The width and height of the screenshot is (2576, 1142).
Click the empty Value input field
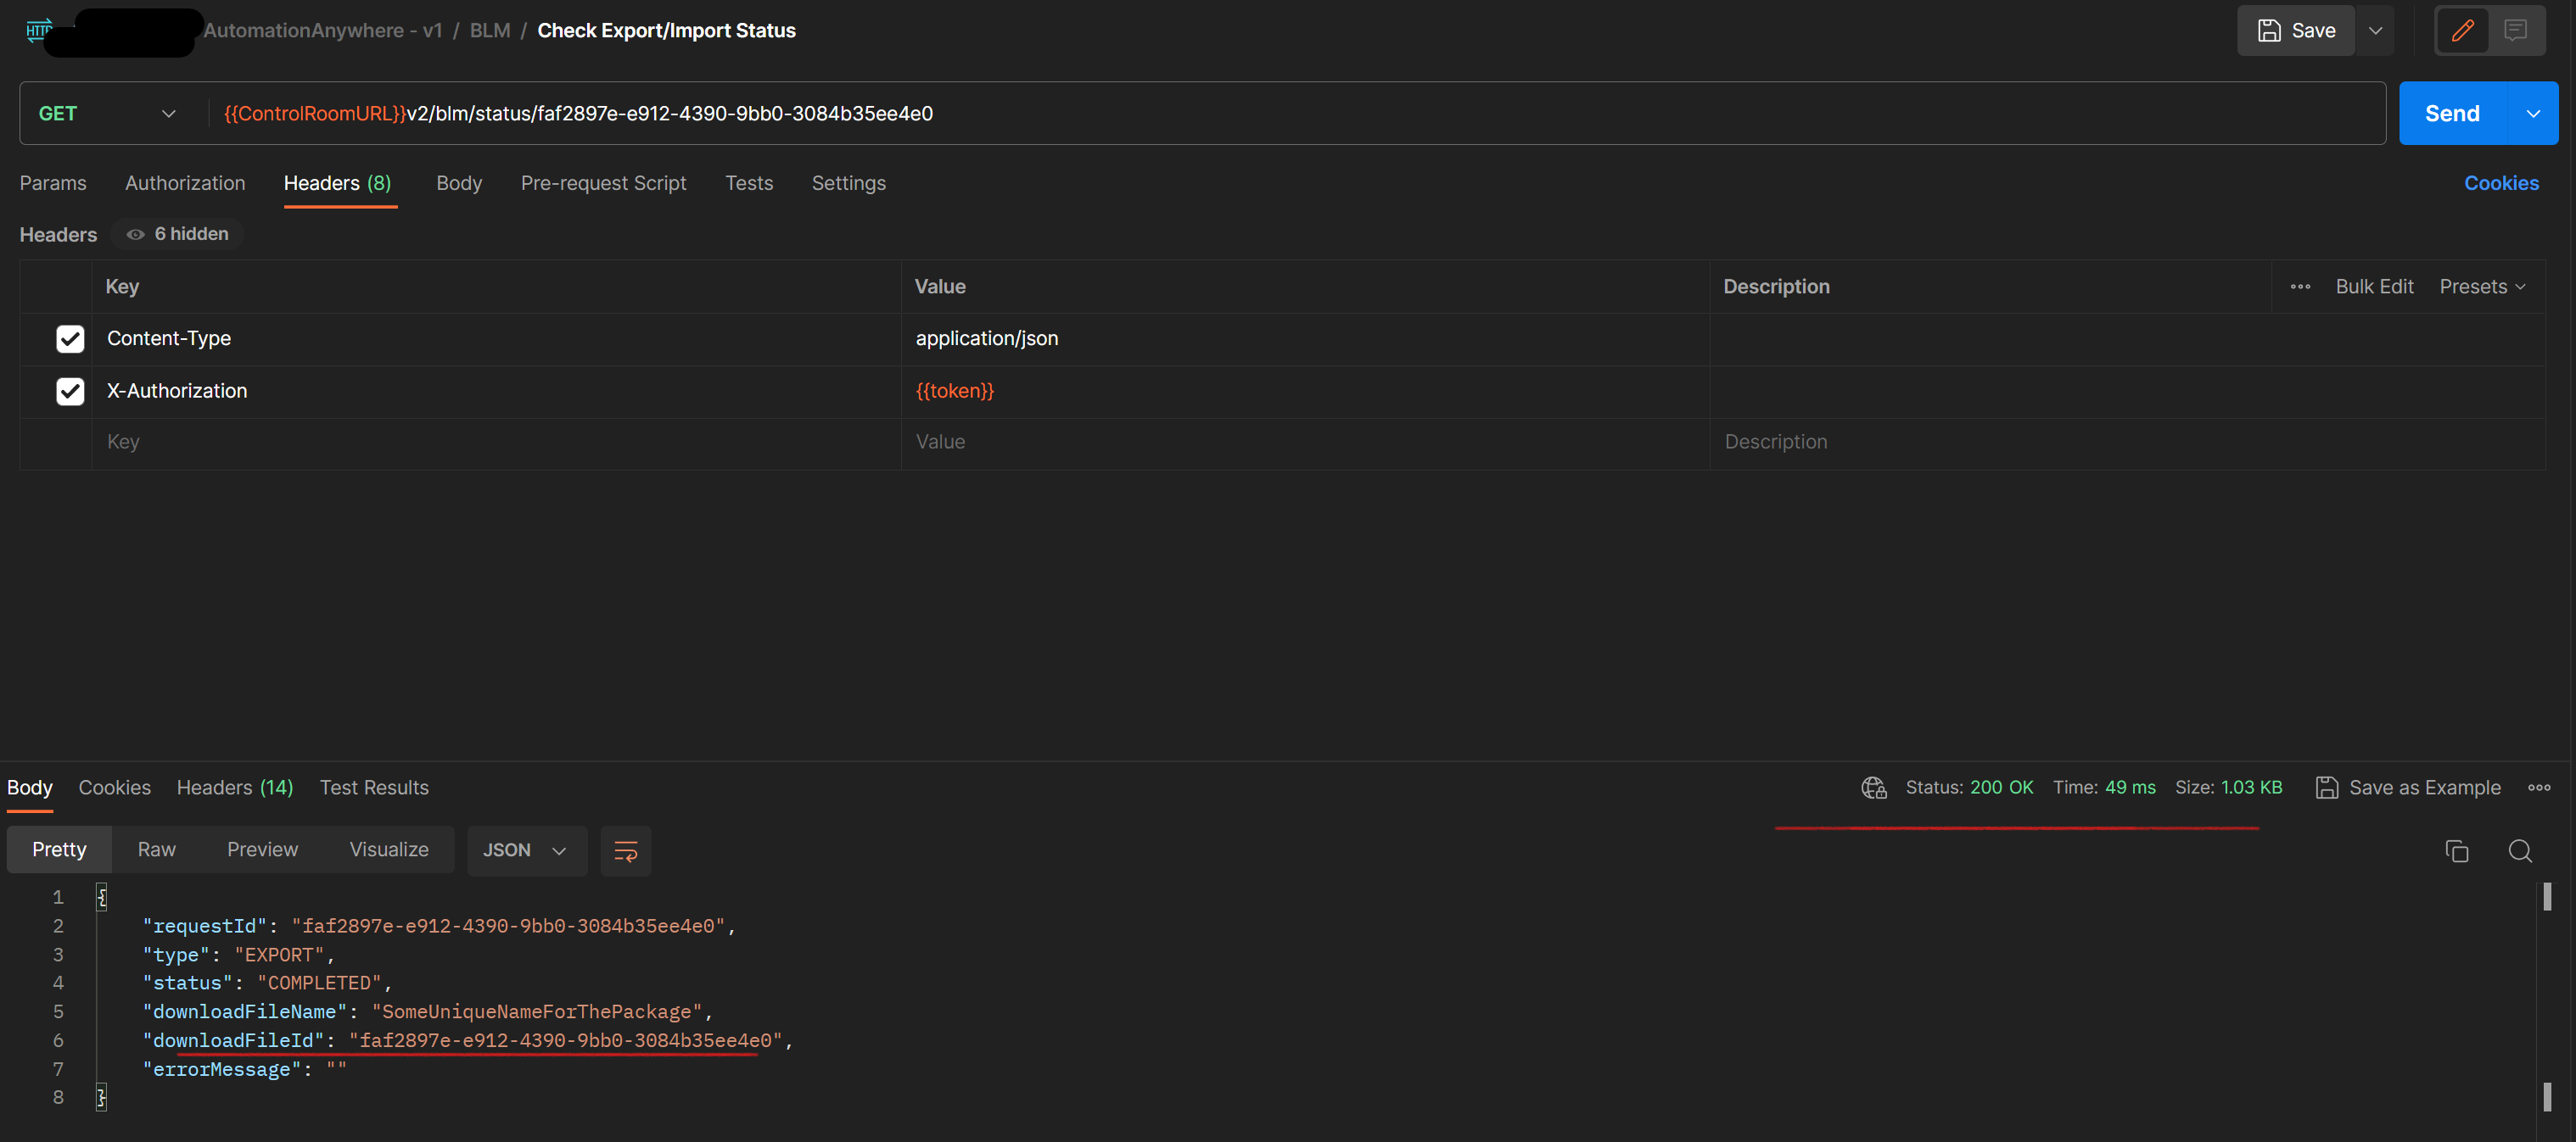[1305, 442]
